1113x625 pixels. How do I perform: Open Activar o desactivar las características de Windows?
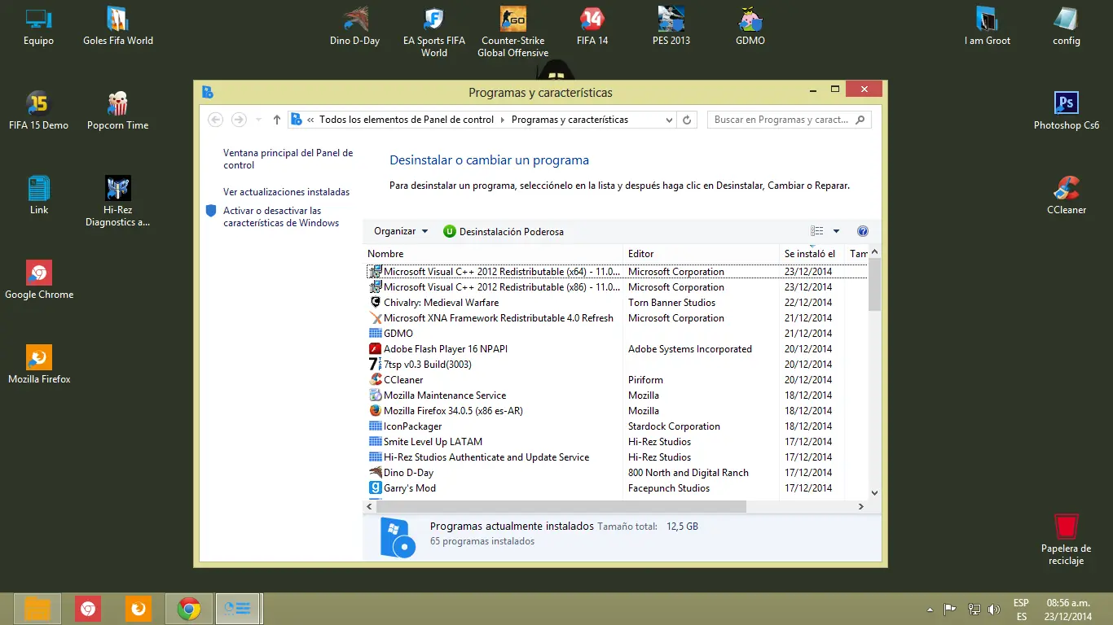(x=281, y=216)
